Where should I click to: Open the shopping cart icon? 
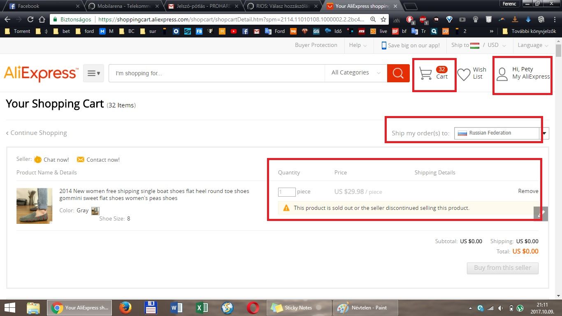[x=425, y=74]
